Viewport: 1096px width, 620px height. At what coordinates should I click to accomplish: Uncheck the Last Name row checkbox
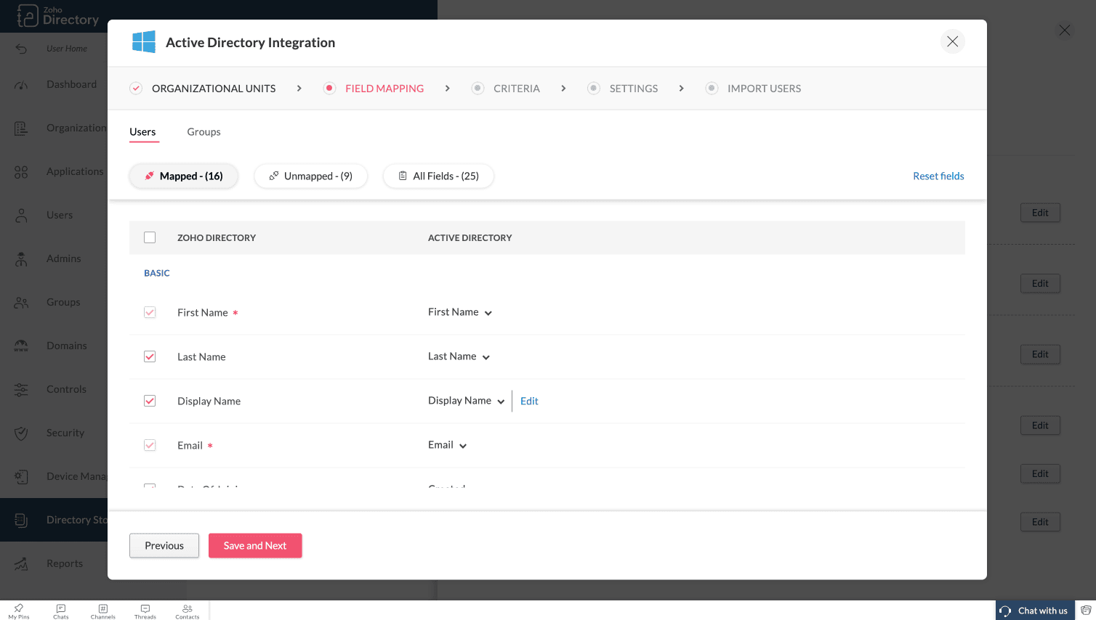(x=150, y=356)
